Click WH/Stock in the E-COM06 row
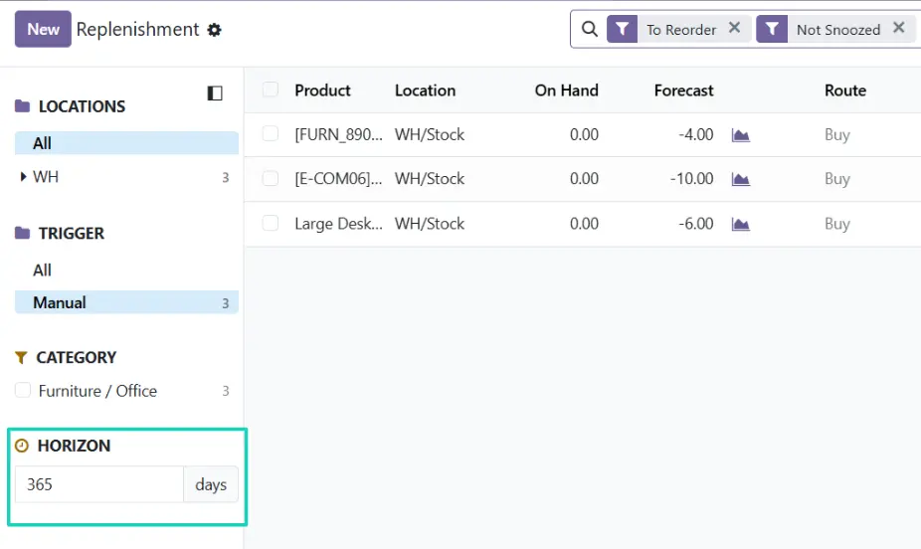Image resolution: width=921 pixels, height=549 pixels. coord(430,178)
